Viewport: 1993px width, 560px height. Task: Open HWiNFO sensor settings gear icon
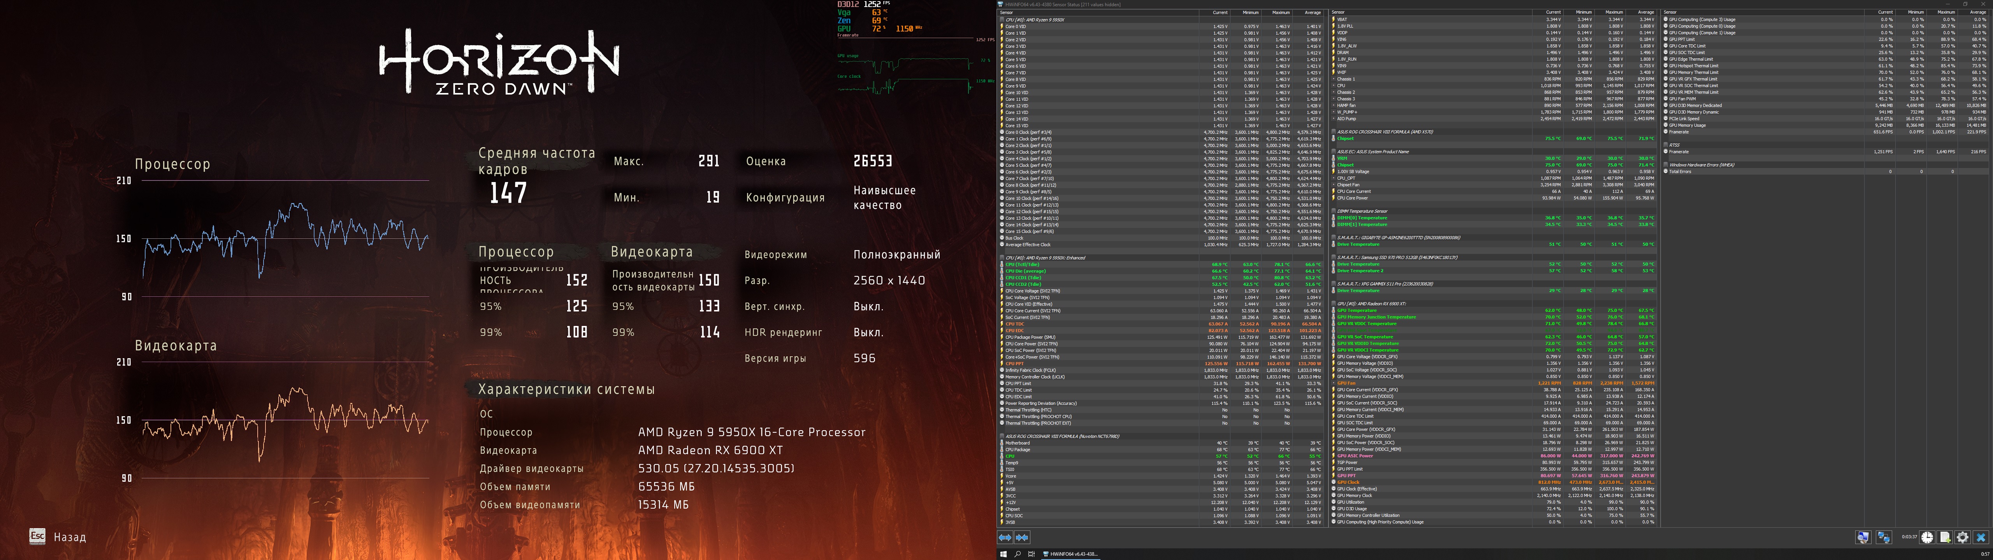click(1963, 537)
